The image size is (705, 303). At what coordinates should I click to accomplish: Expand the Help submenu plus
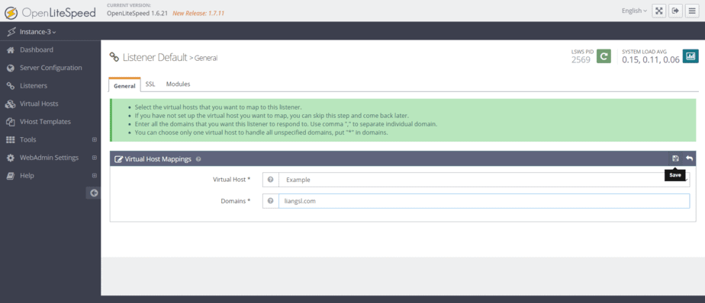[95, 176]
